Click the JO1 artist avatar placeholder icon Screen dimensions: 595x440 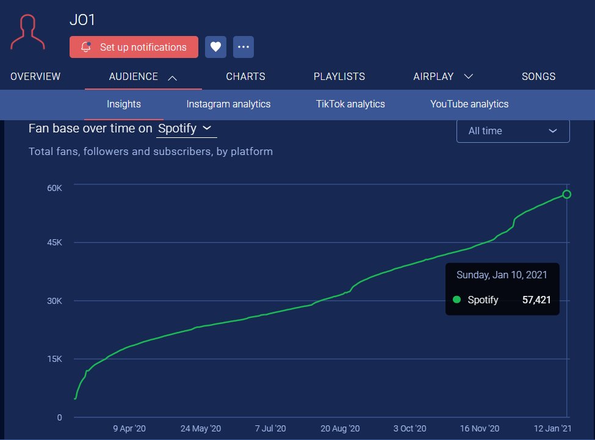click(x=27, y=32)
